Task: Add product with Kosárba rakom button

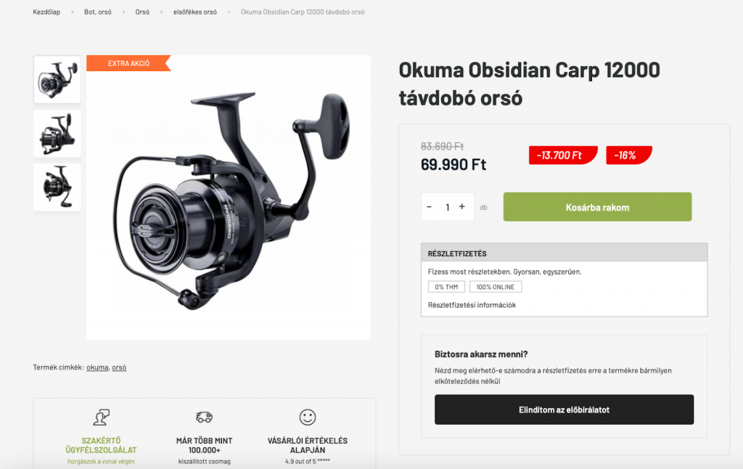Action: coord(597,207)
